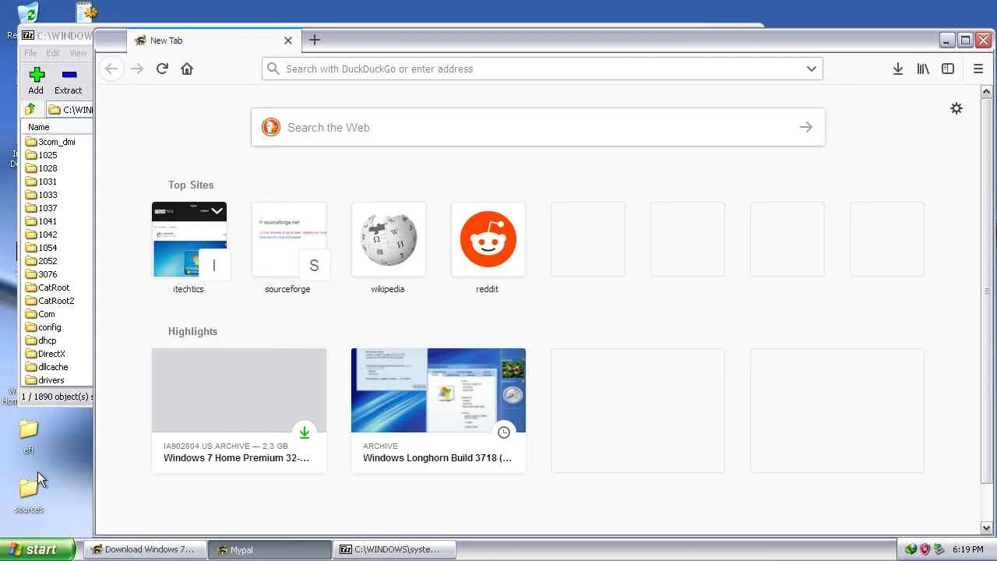Click the red shield tray icon

tap(925, 549)
